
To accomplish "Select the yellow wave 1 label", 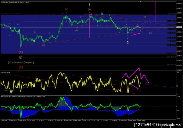I will [x=89, y=5].
